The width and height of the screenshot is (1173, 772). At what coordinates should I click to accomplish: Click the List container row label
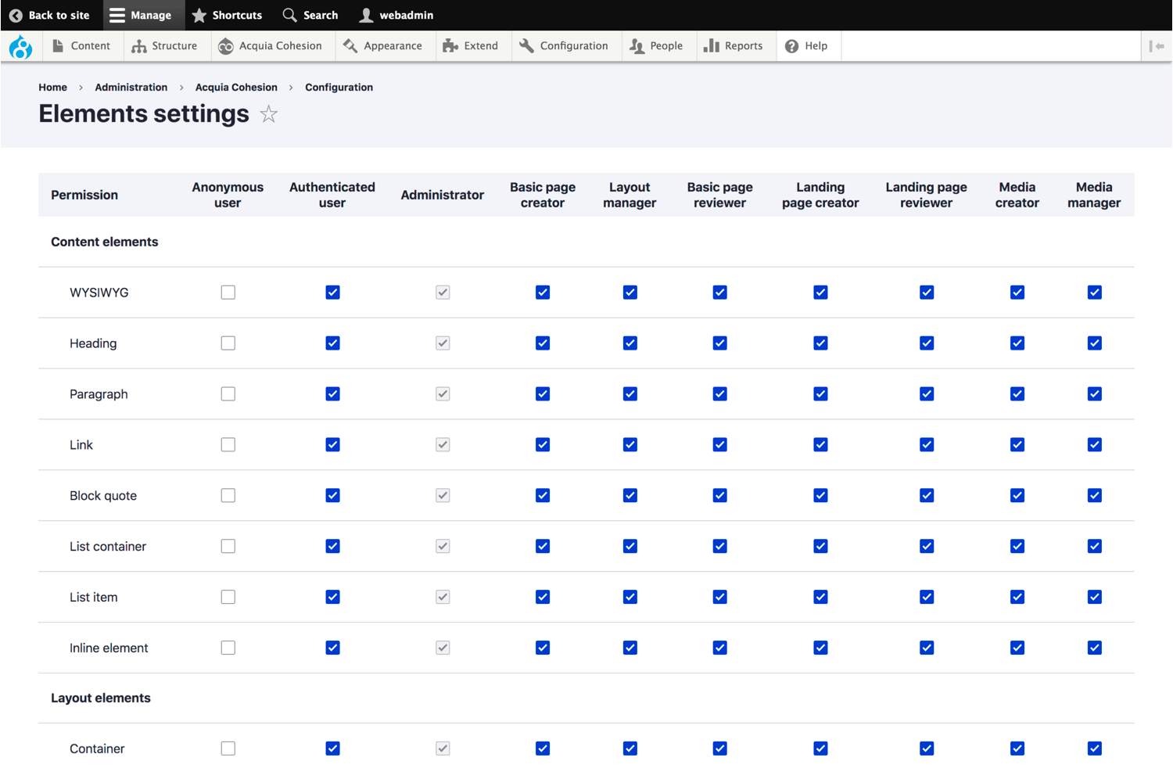[x=108, y=547]
